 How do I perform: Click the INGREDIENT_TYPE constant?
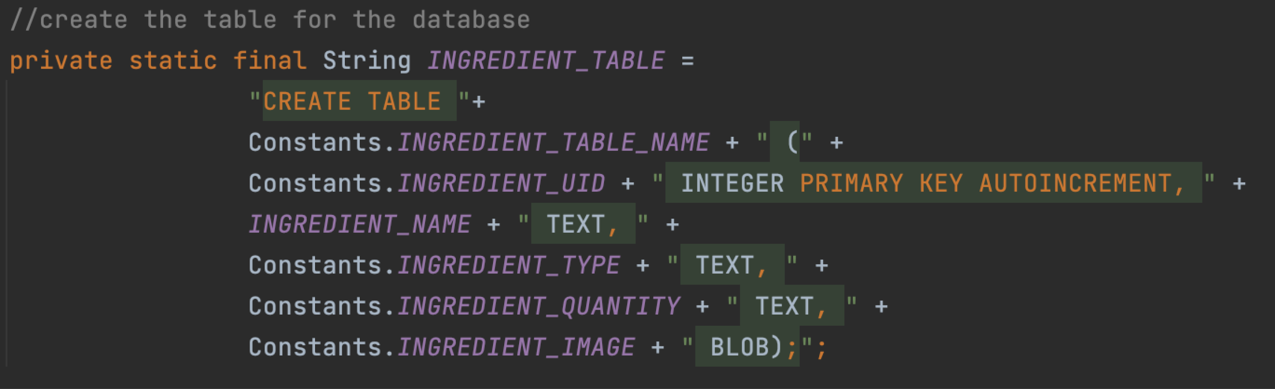click(508, 265)
